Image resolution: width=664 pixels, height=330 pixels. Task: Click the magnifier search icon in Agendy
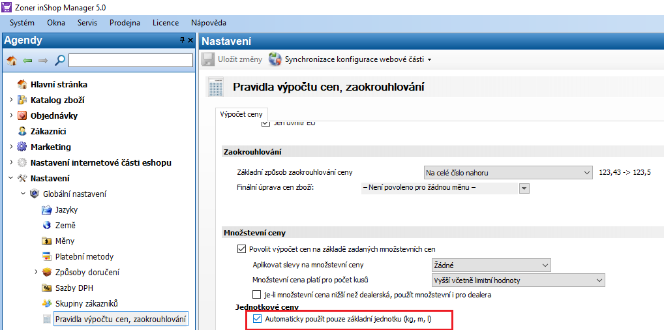[x=59, y=61]
